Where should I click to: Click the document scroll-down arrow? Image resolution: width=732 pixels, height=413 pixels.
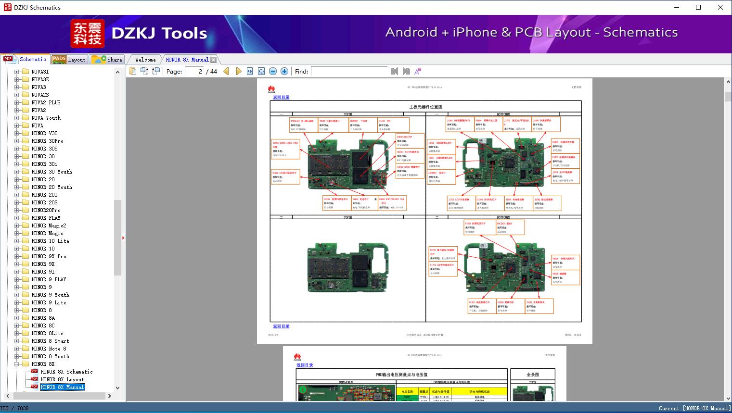click(728, 398)
